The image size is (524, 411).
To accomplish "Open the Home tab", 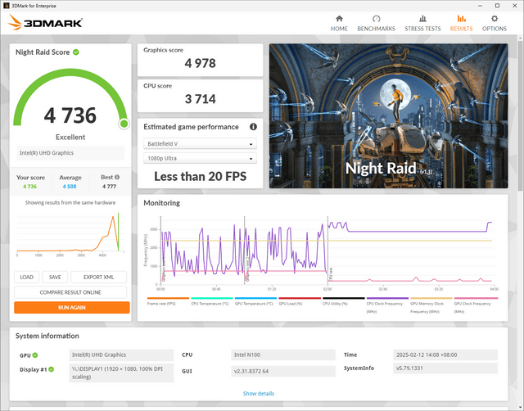I will point(339,24).
